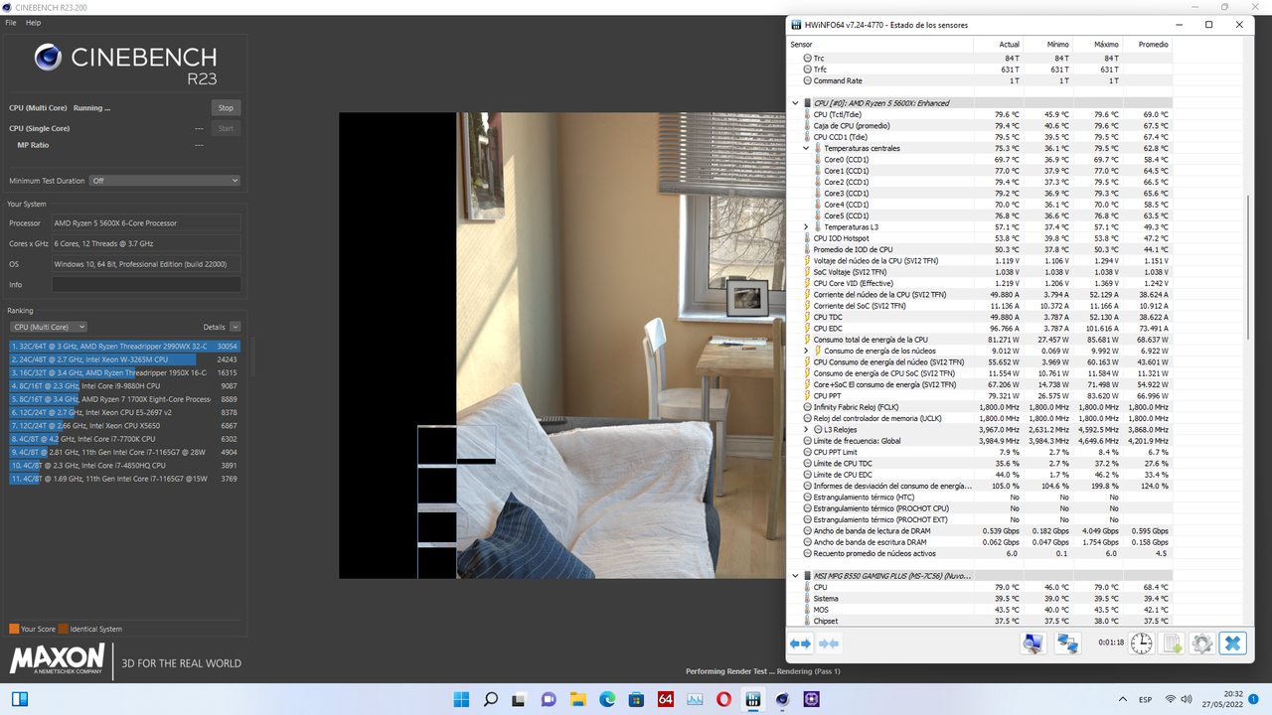1272x715 pixels.
Task: Click the Info input field
Action: click(x=147, y=285)
